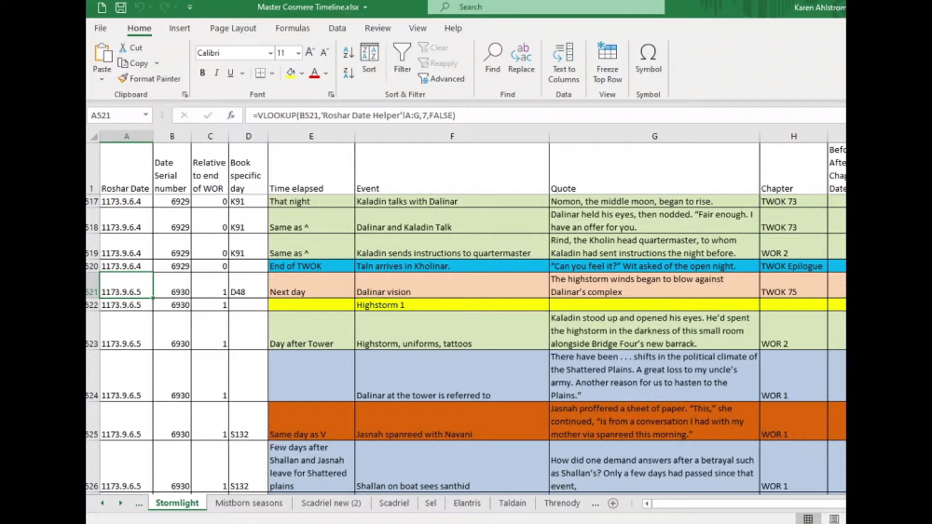This screenshot has width=932, height=524.
Task: Sort A to Z ascending
Action: pyautogui.click(x=349, y=52)
